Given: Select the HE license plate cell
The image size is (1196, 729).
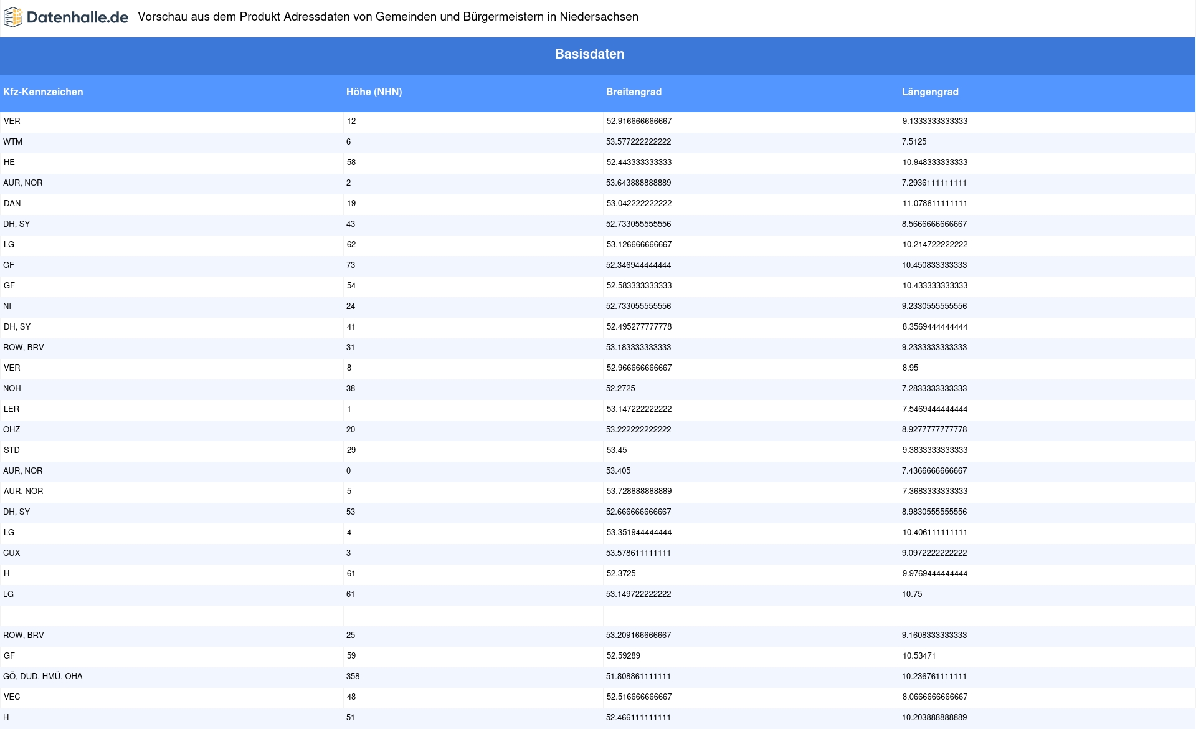Looking at the screenshot, I should [x=9, y=163].
